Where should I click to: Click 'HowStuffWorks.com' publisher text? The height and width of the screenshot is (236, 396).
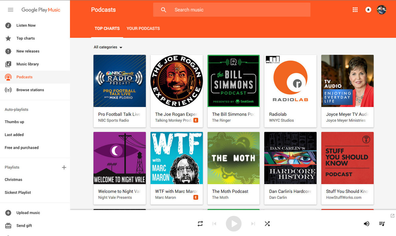(344, 197)
